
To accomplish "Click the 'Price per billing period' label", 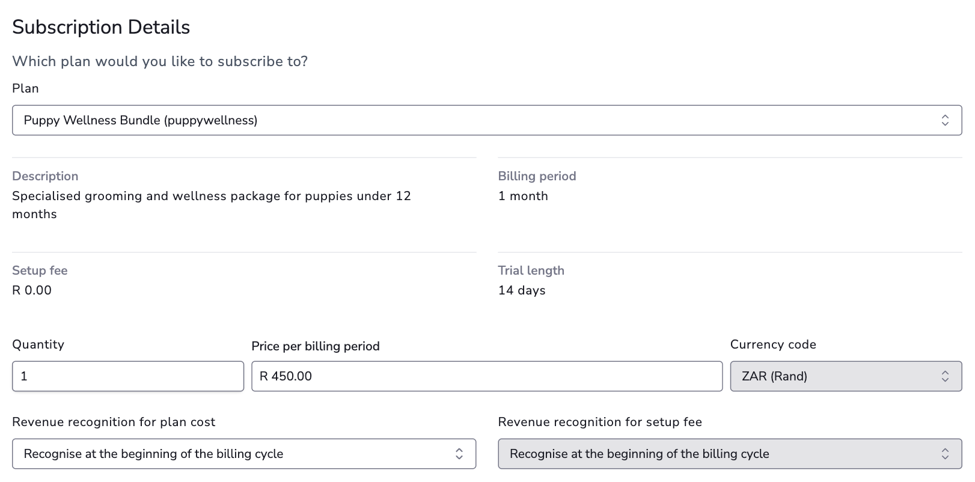I will [x=316, y=346].
